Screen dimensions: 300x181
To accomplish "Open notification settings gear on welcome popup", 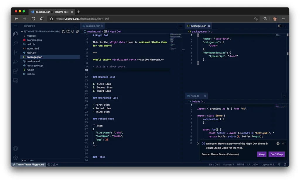I will [278, 144].
